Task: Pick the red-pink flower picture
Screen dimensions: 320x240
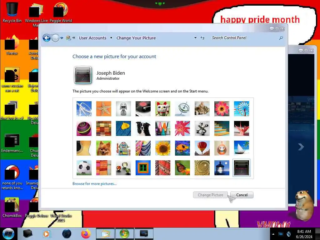Action: click(x=222, y=109)
